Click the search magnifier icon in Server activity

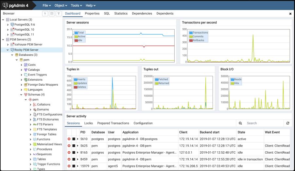240,123
